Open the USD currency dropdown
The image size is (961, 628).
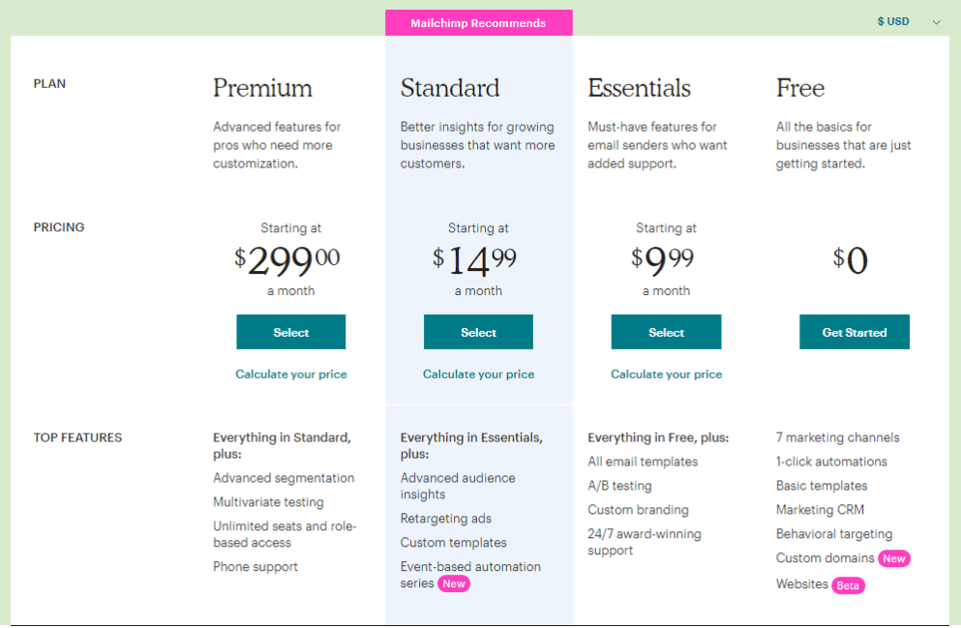click(x=893, y=20)
